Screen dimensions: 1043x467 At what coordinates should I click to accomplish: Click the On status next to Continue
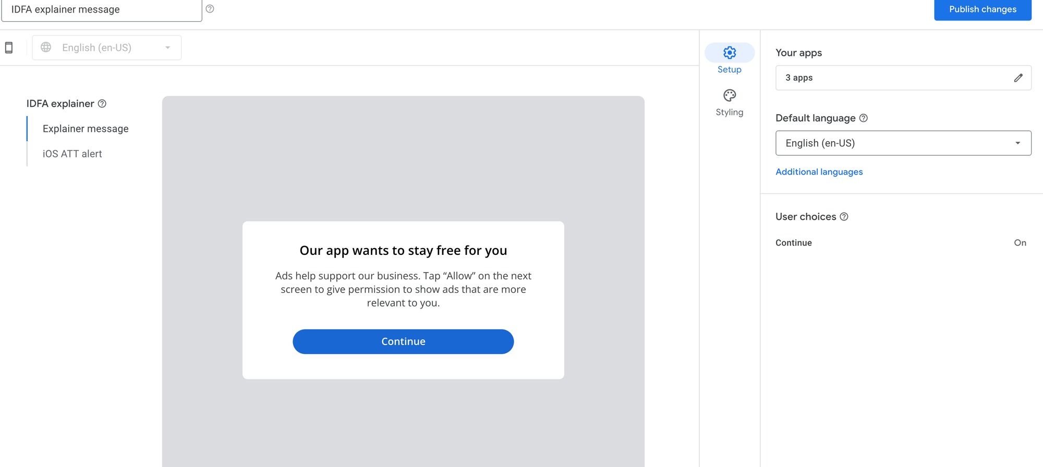coord(1020,243)
